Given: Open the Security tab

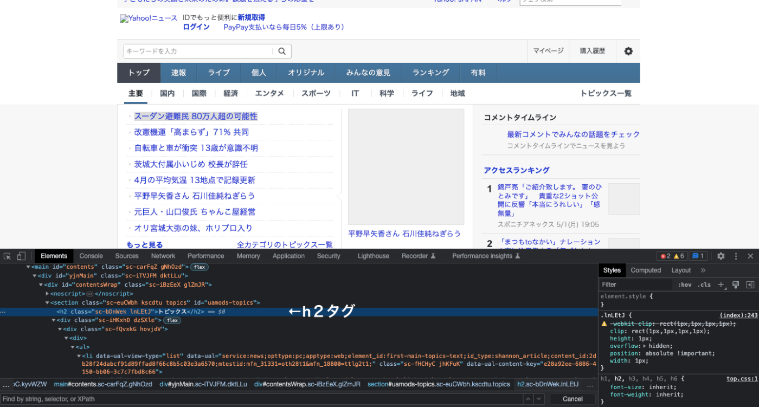Looking at the screenshot, I should (x=329, y=256).
